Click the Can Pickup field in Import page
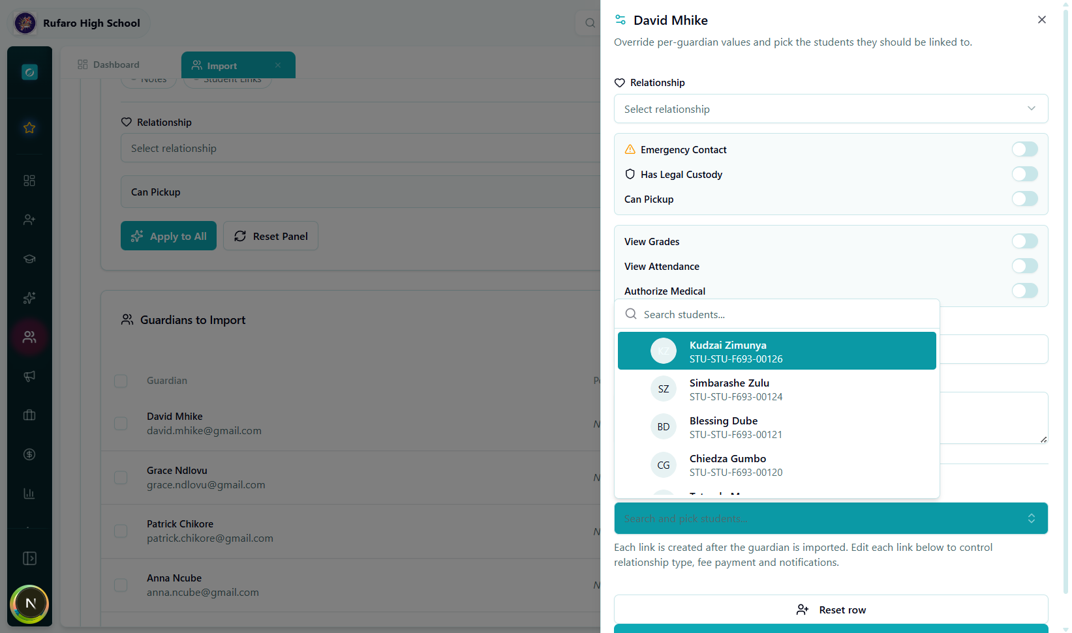Image resolution: width=1072 pixels, height=633 pixels. tap(360, 192)
